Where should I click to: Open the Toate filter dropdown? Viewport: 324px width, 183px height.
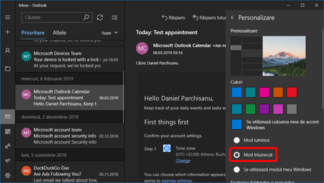[109, 33]
